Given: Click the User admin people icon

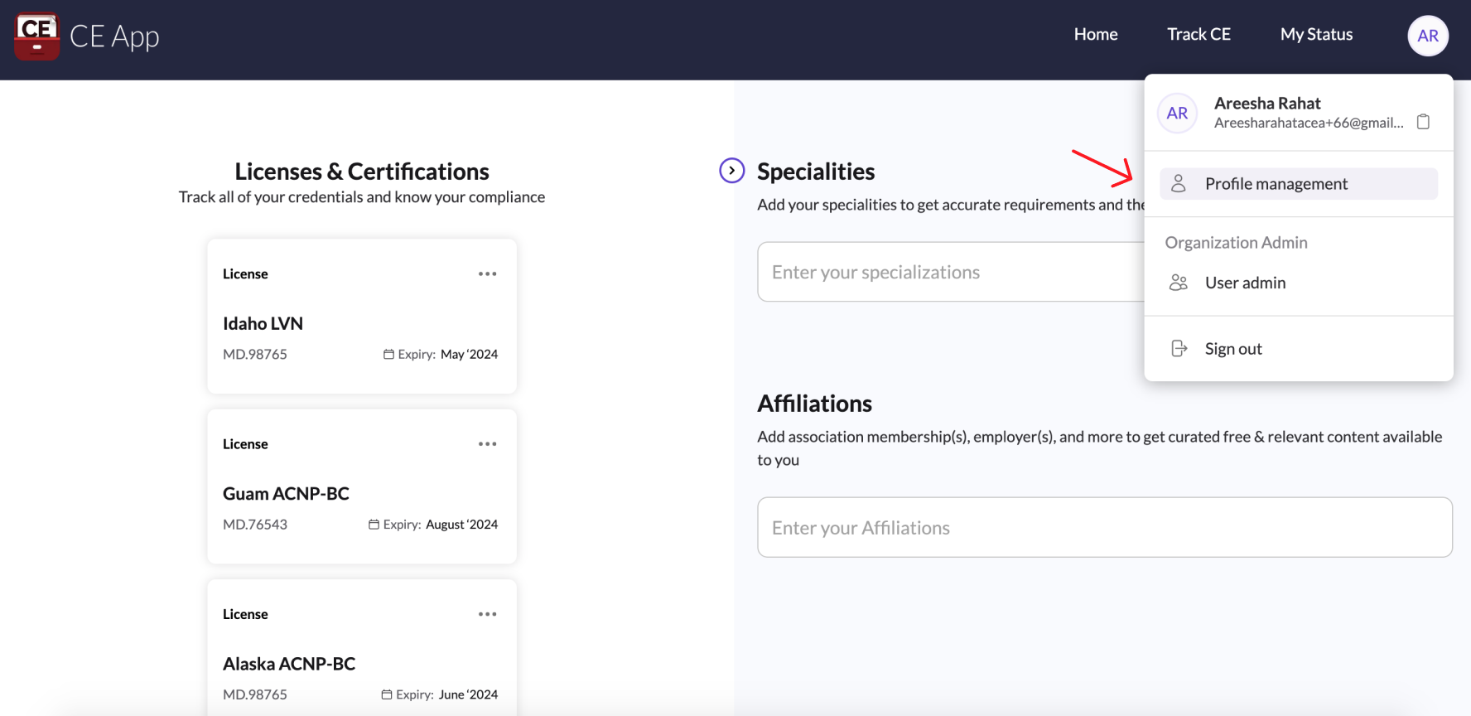Looking at the screenshot, I should (x=1179, y=283).
